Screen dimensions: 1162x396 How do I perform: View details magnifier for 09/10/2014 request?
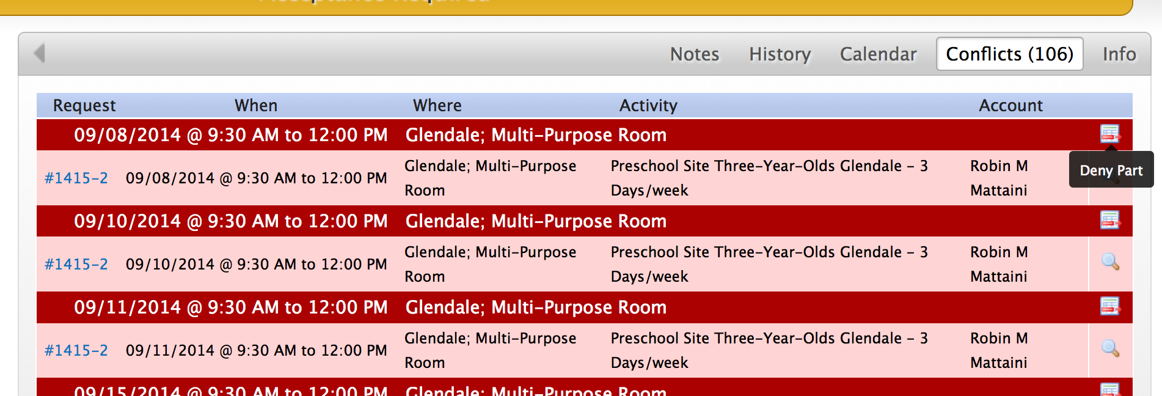coord(1110,262)
